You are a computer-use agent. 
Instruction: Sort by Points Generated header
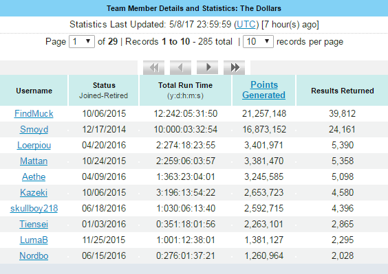(263, 90)
